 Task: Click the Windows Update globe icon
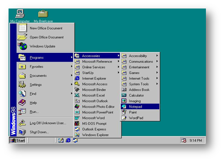[22, 46]
